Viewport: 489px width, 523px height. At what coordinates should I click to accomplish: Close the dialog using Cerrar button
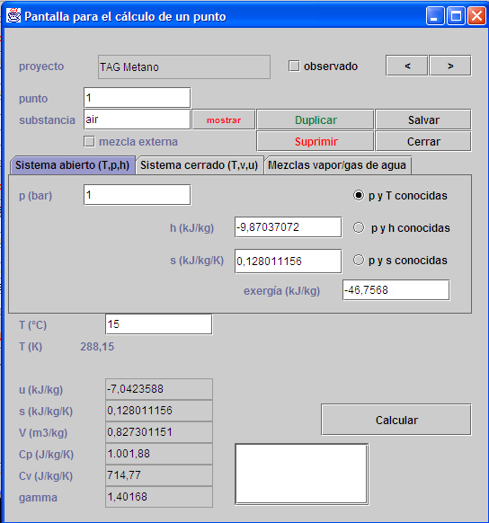(423, 141)
